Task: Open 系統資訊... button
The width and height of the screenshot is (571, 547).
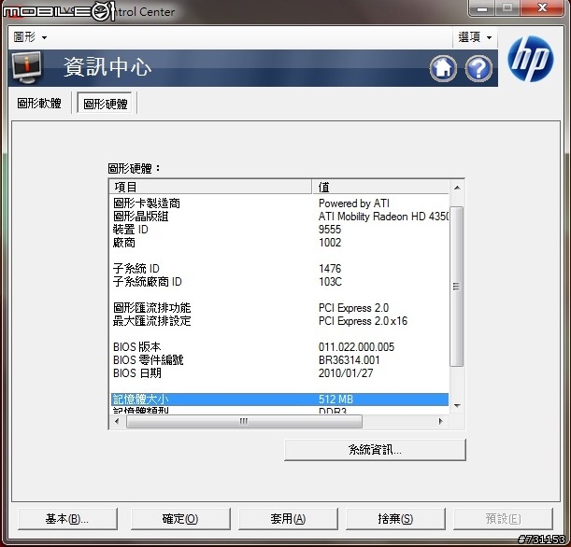Action: (375, 450)
